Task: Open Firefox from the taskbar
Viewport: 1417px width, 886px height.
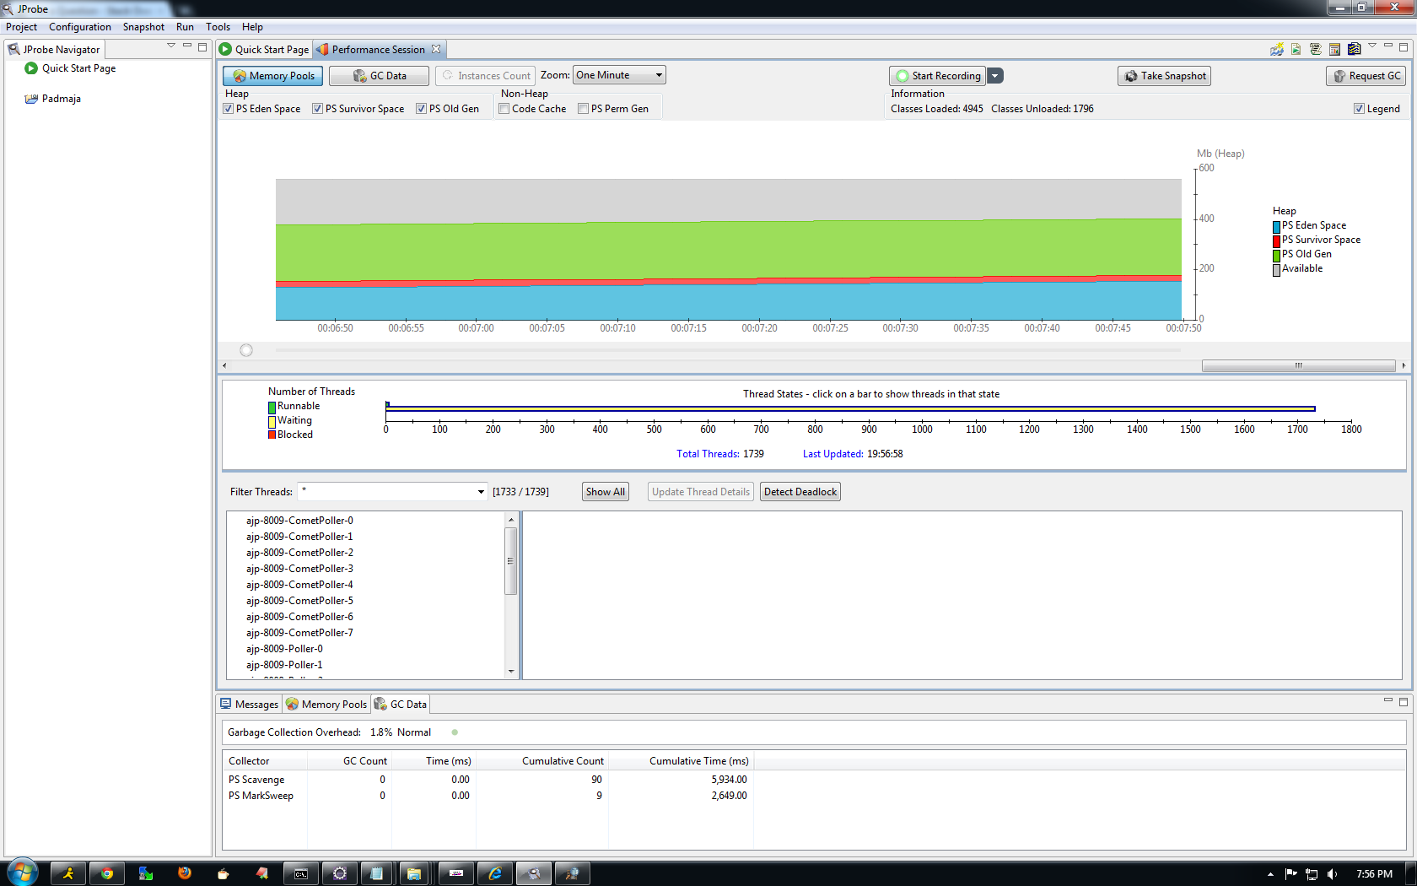Action: coord(185,873)
